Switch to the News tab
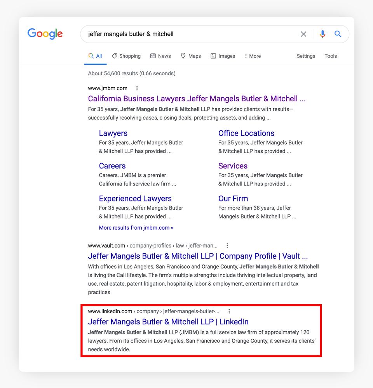The width and height of the screenshot is (373, 388). [160, 56]
